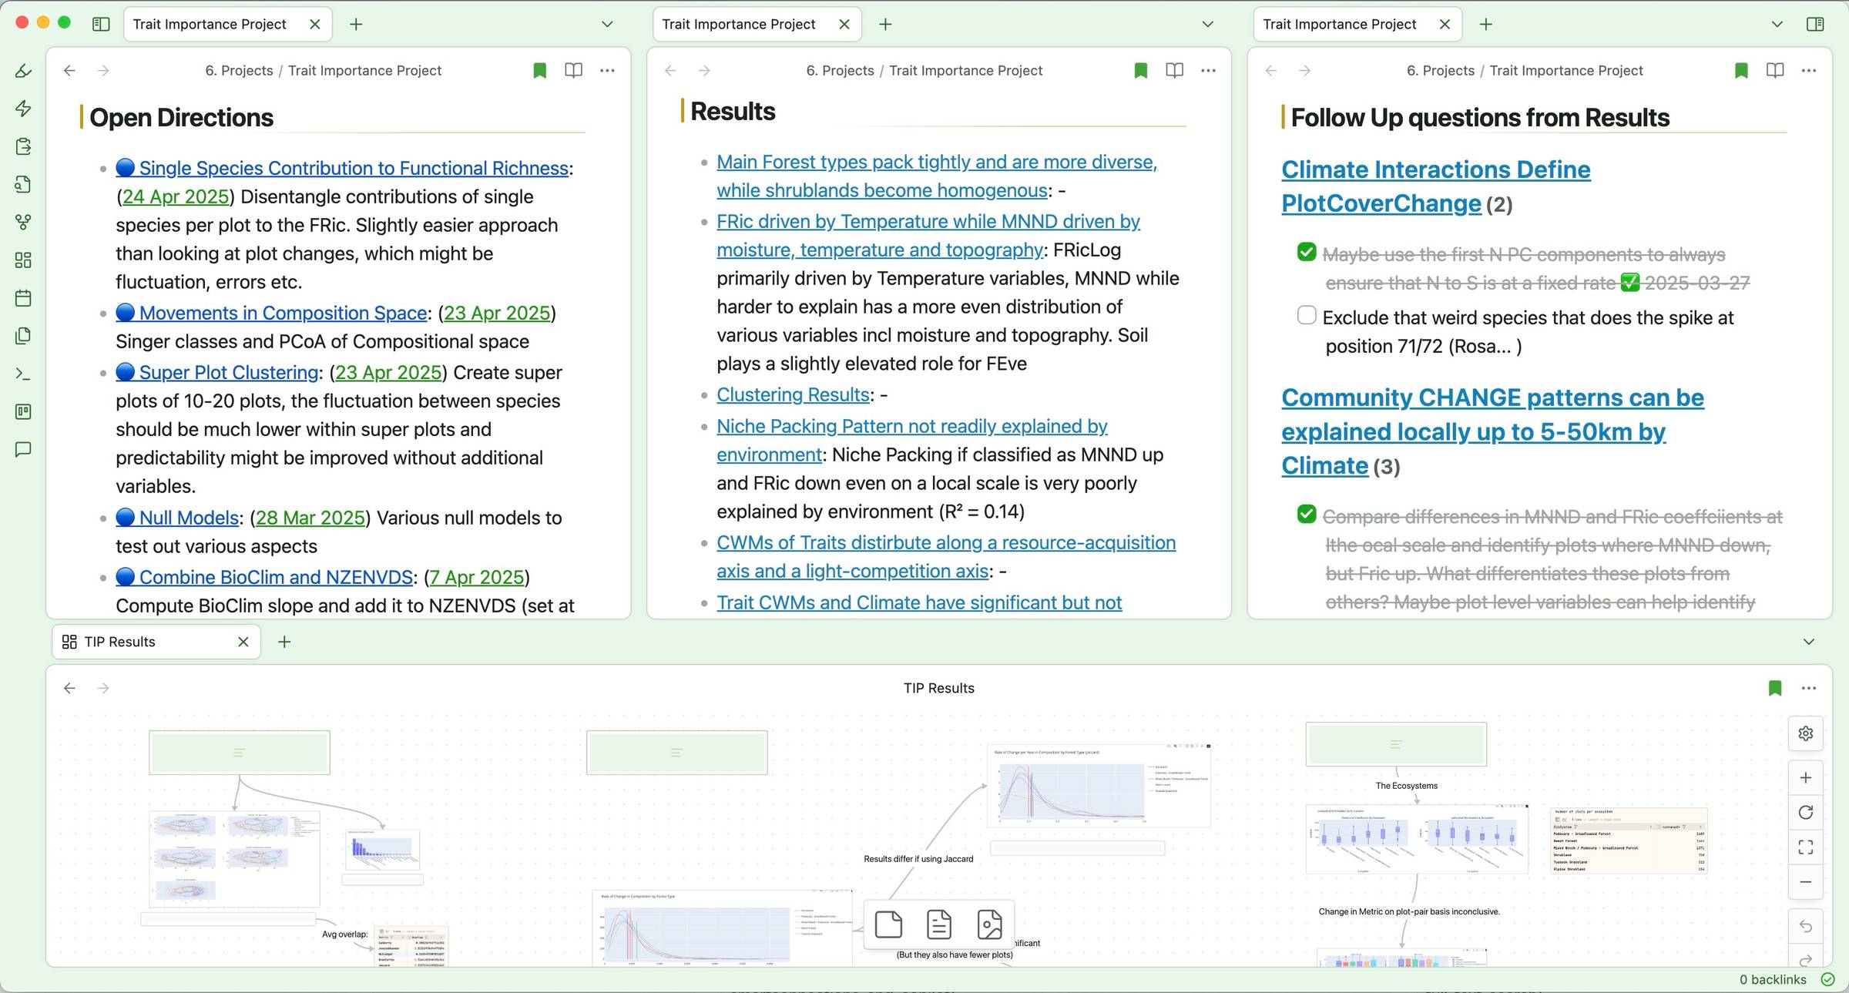
Task: Click '0 backlinks' in status bar
Action: (1773, 979)
